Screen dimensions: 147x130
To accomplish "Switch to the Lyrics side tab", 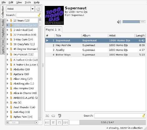I will click(x=3, y=50).
